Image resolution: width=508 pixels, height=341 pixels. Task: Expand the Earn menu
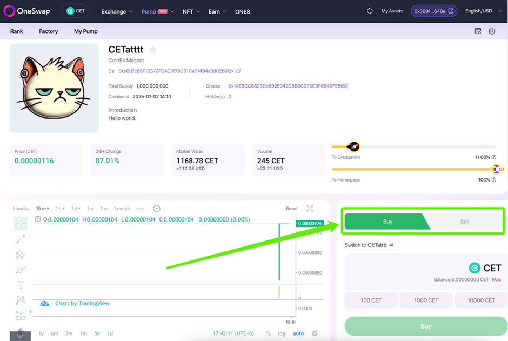pos(217,12)
